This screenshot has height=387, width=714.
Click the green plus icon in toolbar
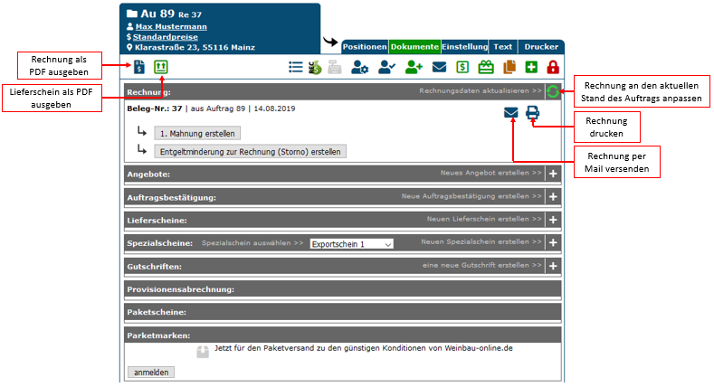tap(531, 67)
